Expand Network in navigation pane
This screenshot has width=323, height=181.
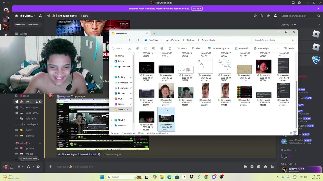click(112, 125)
